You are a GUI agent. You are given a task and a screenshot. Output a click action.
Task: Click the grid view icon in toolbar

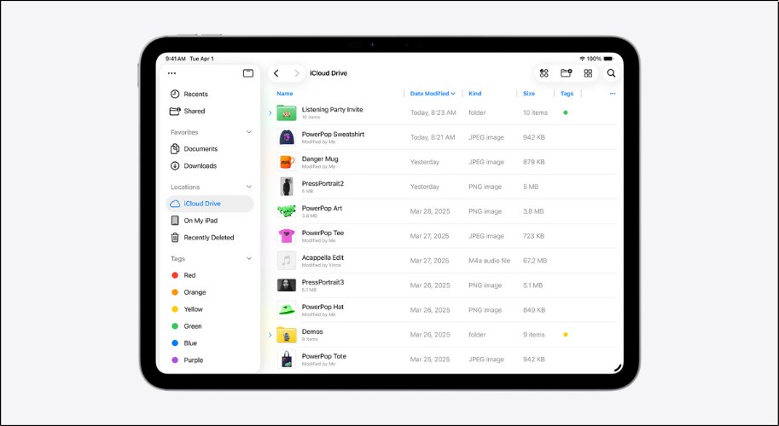pyautogui.click(x=588, y=73)
